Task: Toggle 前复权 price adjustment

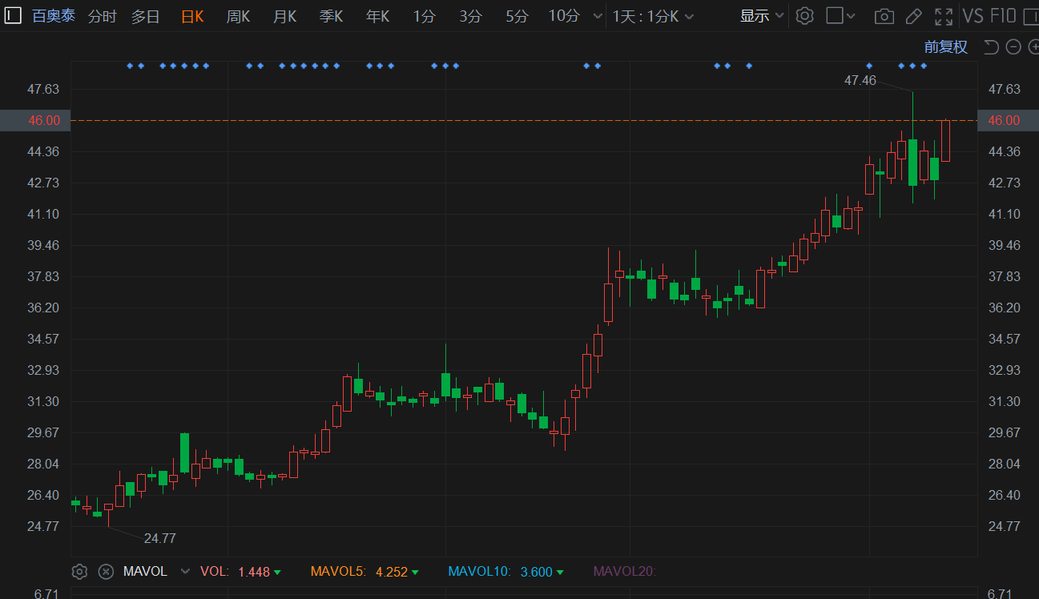Action: (x=945, y=47)
